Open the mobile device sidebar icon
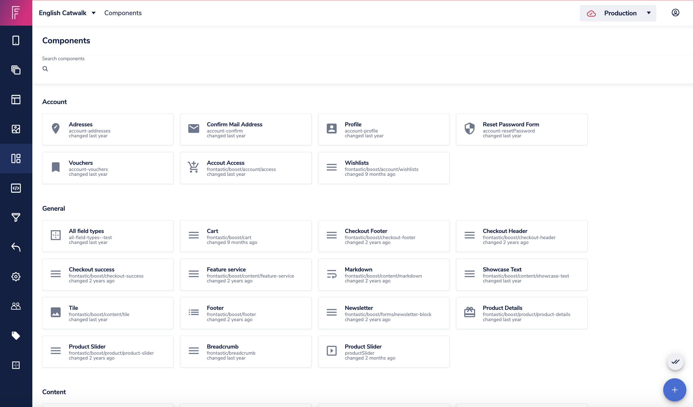The height and width of the screenshot is (407, 693). [x=16, y=40]
